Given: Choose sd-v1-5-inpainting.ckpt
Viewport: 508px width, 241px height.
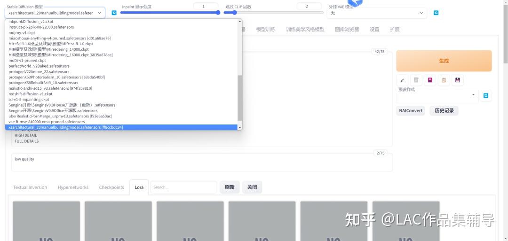Looking at the screenshot, I should tap(121, 99).
